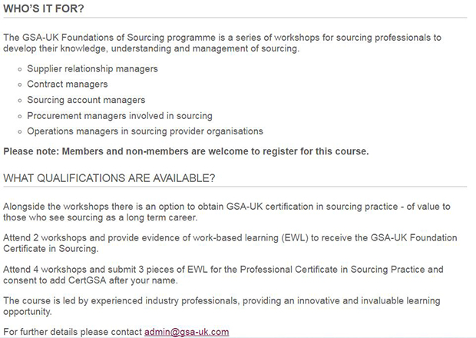Select the "Contract managers" list item
Viewport: 476px width, 338px height.
pyautogui.click(x=68, y=84)
